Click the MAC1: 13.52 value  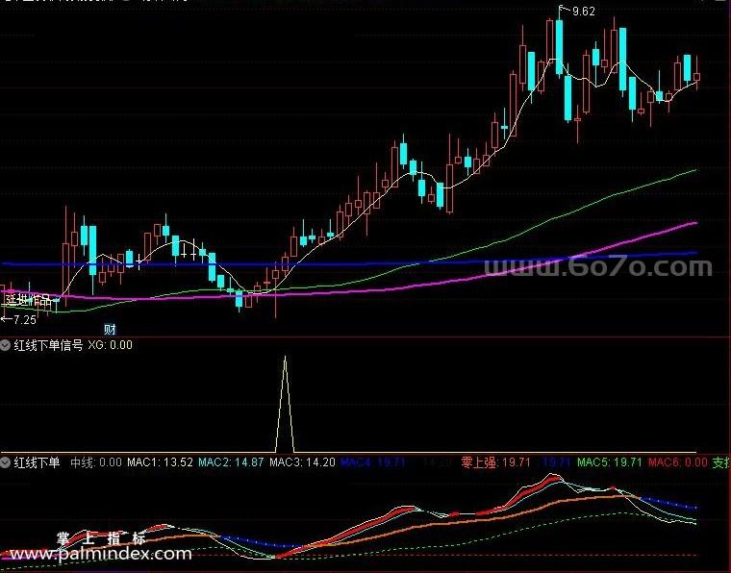pyautogui.click(x=160, y=462)
